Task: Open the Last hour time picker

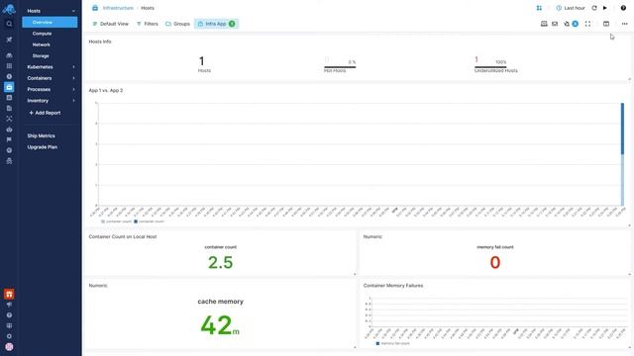Action: (x=571, y=8)
